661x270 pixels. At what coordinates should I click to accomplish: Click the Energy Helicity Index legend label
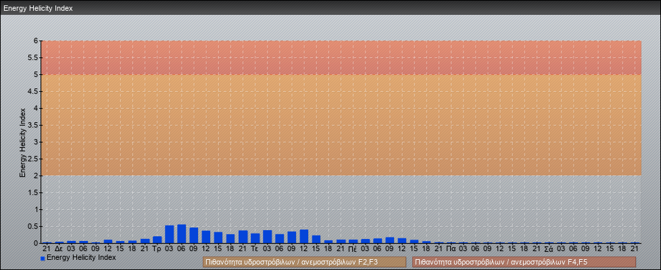click(x=81, y=257)
